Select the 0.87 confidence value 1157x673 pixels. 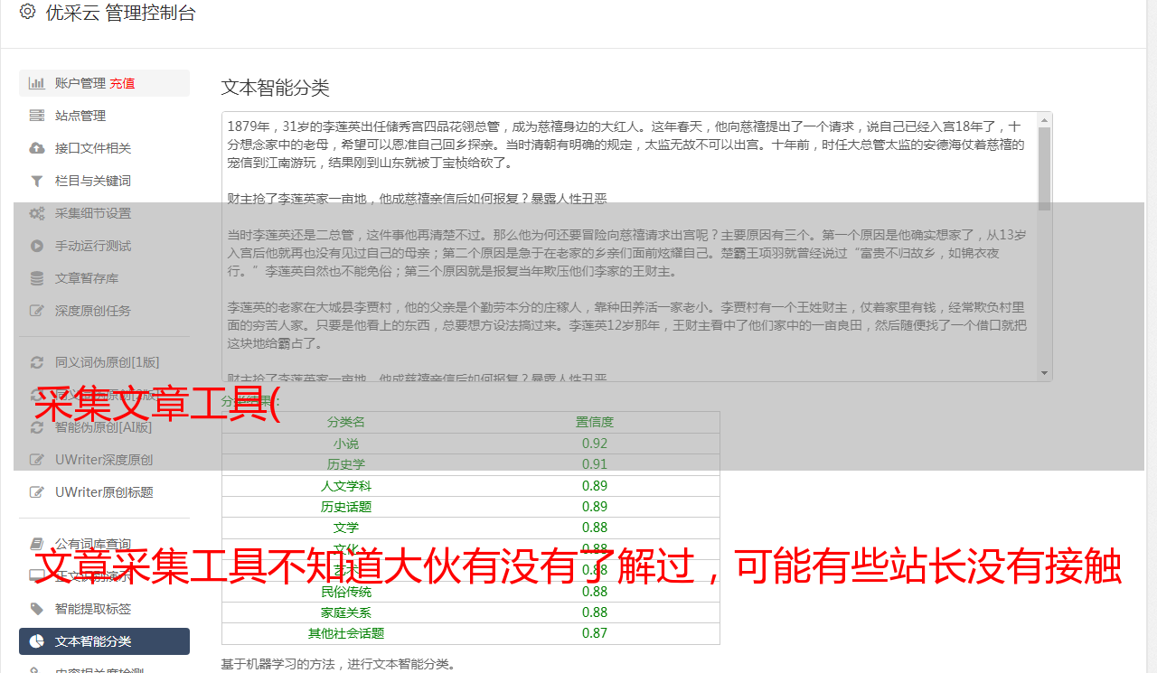(595, 633)
